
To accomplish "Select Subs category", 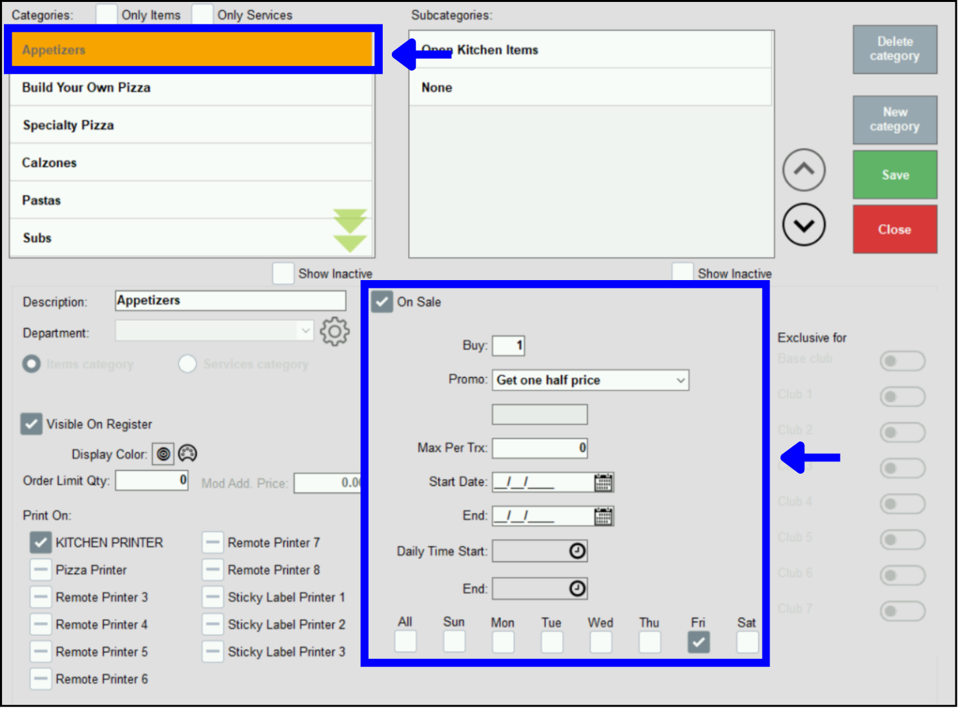I will click(191, 238).
